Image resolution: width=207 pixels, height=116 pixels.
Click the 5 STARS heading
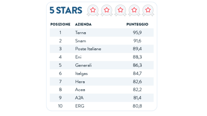(x=66, y=10)
